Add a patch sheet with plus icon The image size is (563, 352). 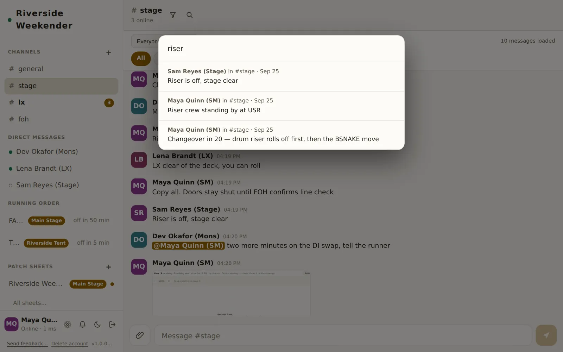[108, 267]
